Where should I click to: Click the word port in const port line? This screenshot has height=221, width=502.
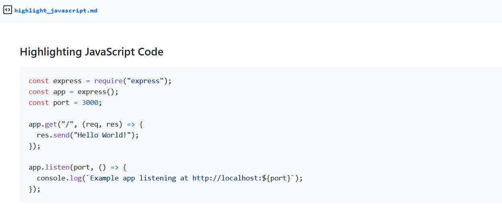[x=61, y=102]
